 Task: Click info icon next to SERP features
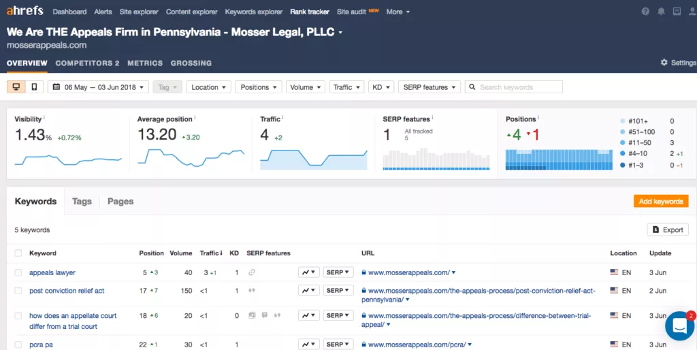coord(432,117)
